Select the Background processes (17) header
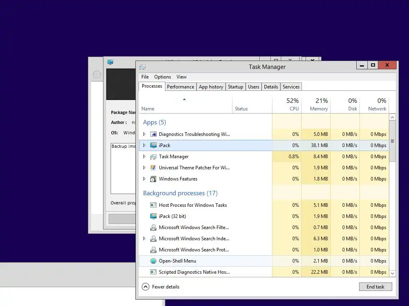409x306 pixels. click(x=180, y=193)
